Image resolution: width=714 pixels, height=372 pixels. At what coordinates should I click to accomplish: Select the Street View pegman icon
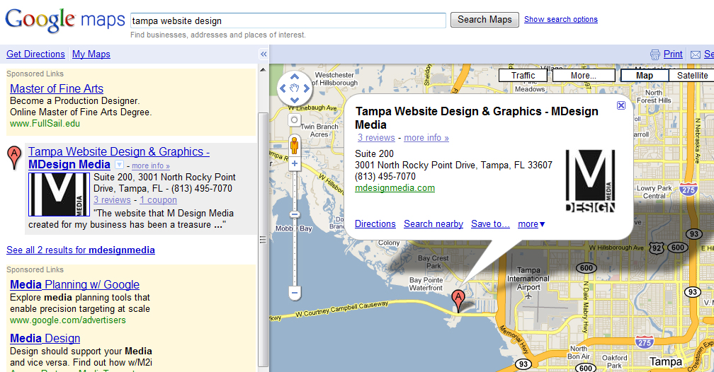(295, 146)
